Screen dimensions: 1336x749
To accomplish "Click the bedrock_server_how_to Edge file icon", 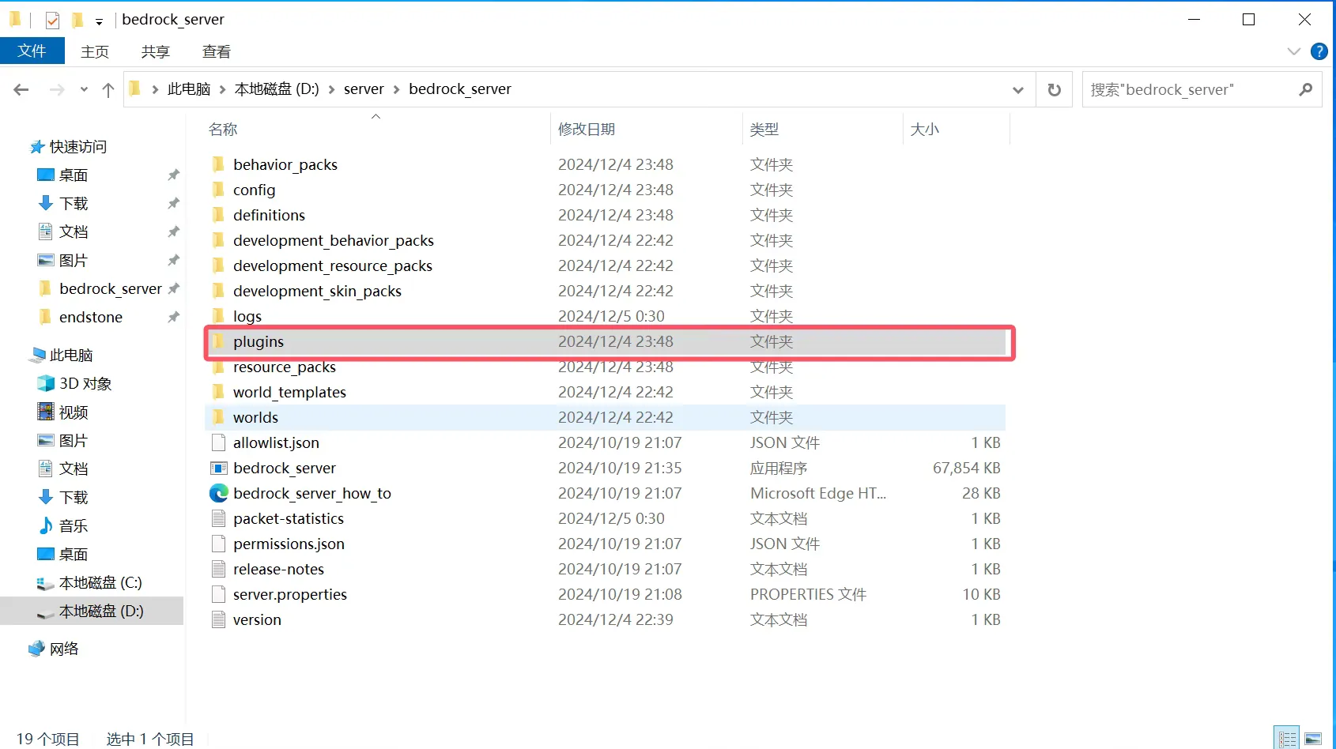I will 219,494.
